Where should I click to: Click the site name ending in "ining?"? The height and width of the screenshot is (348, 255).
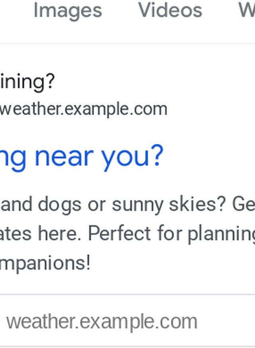tap(27, 82)
